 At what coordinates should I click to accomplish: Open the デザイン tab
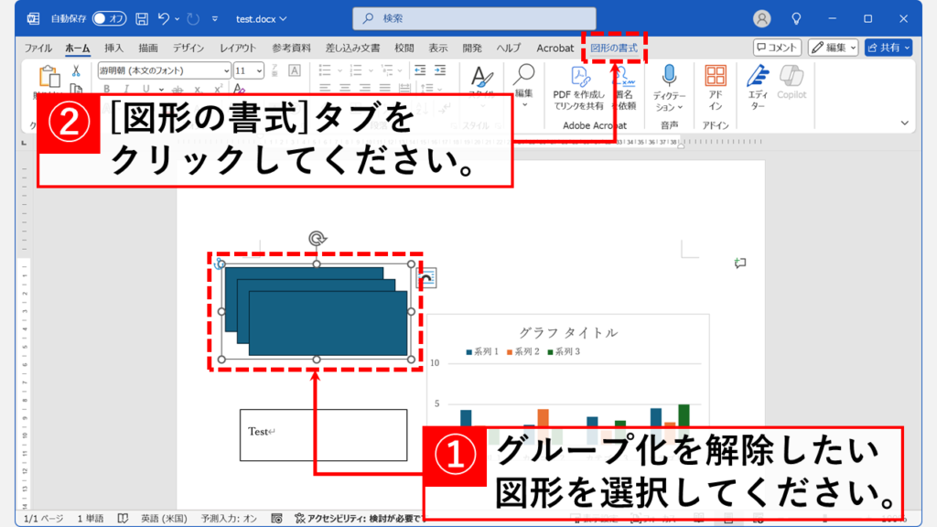188,48
